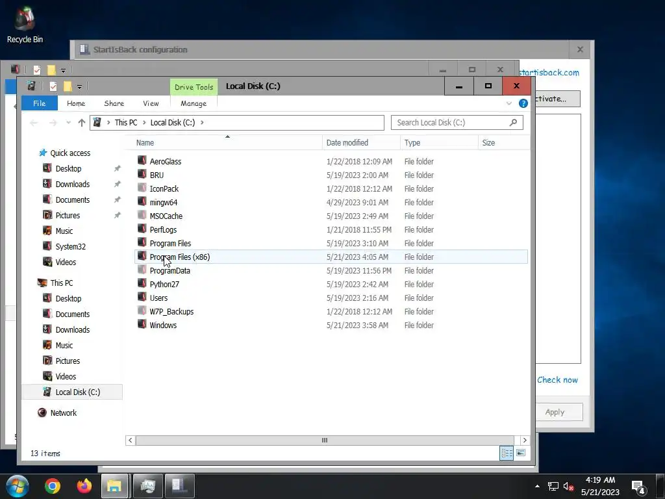Expand breadcrumb arrow after Local Disk (C:)
The width and height of the screenshot is (665, 499).
pyautogui.click(x=202, y=123)
